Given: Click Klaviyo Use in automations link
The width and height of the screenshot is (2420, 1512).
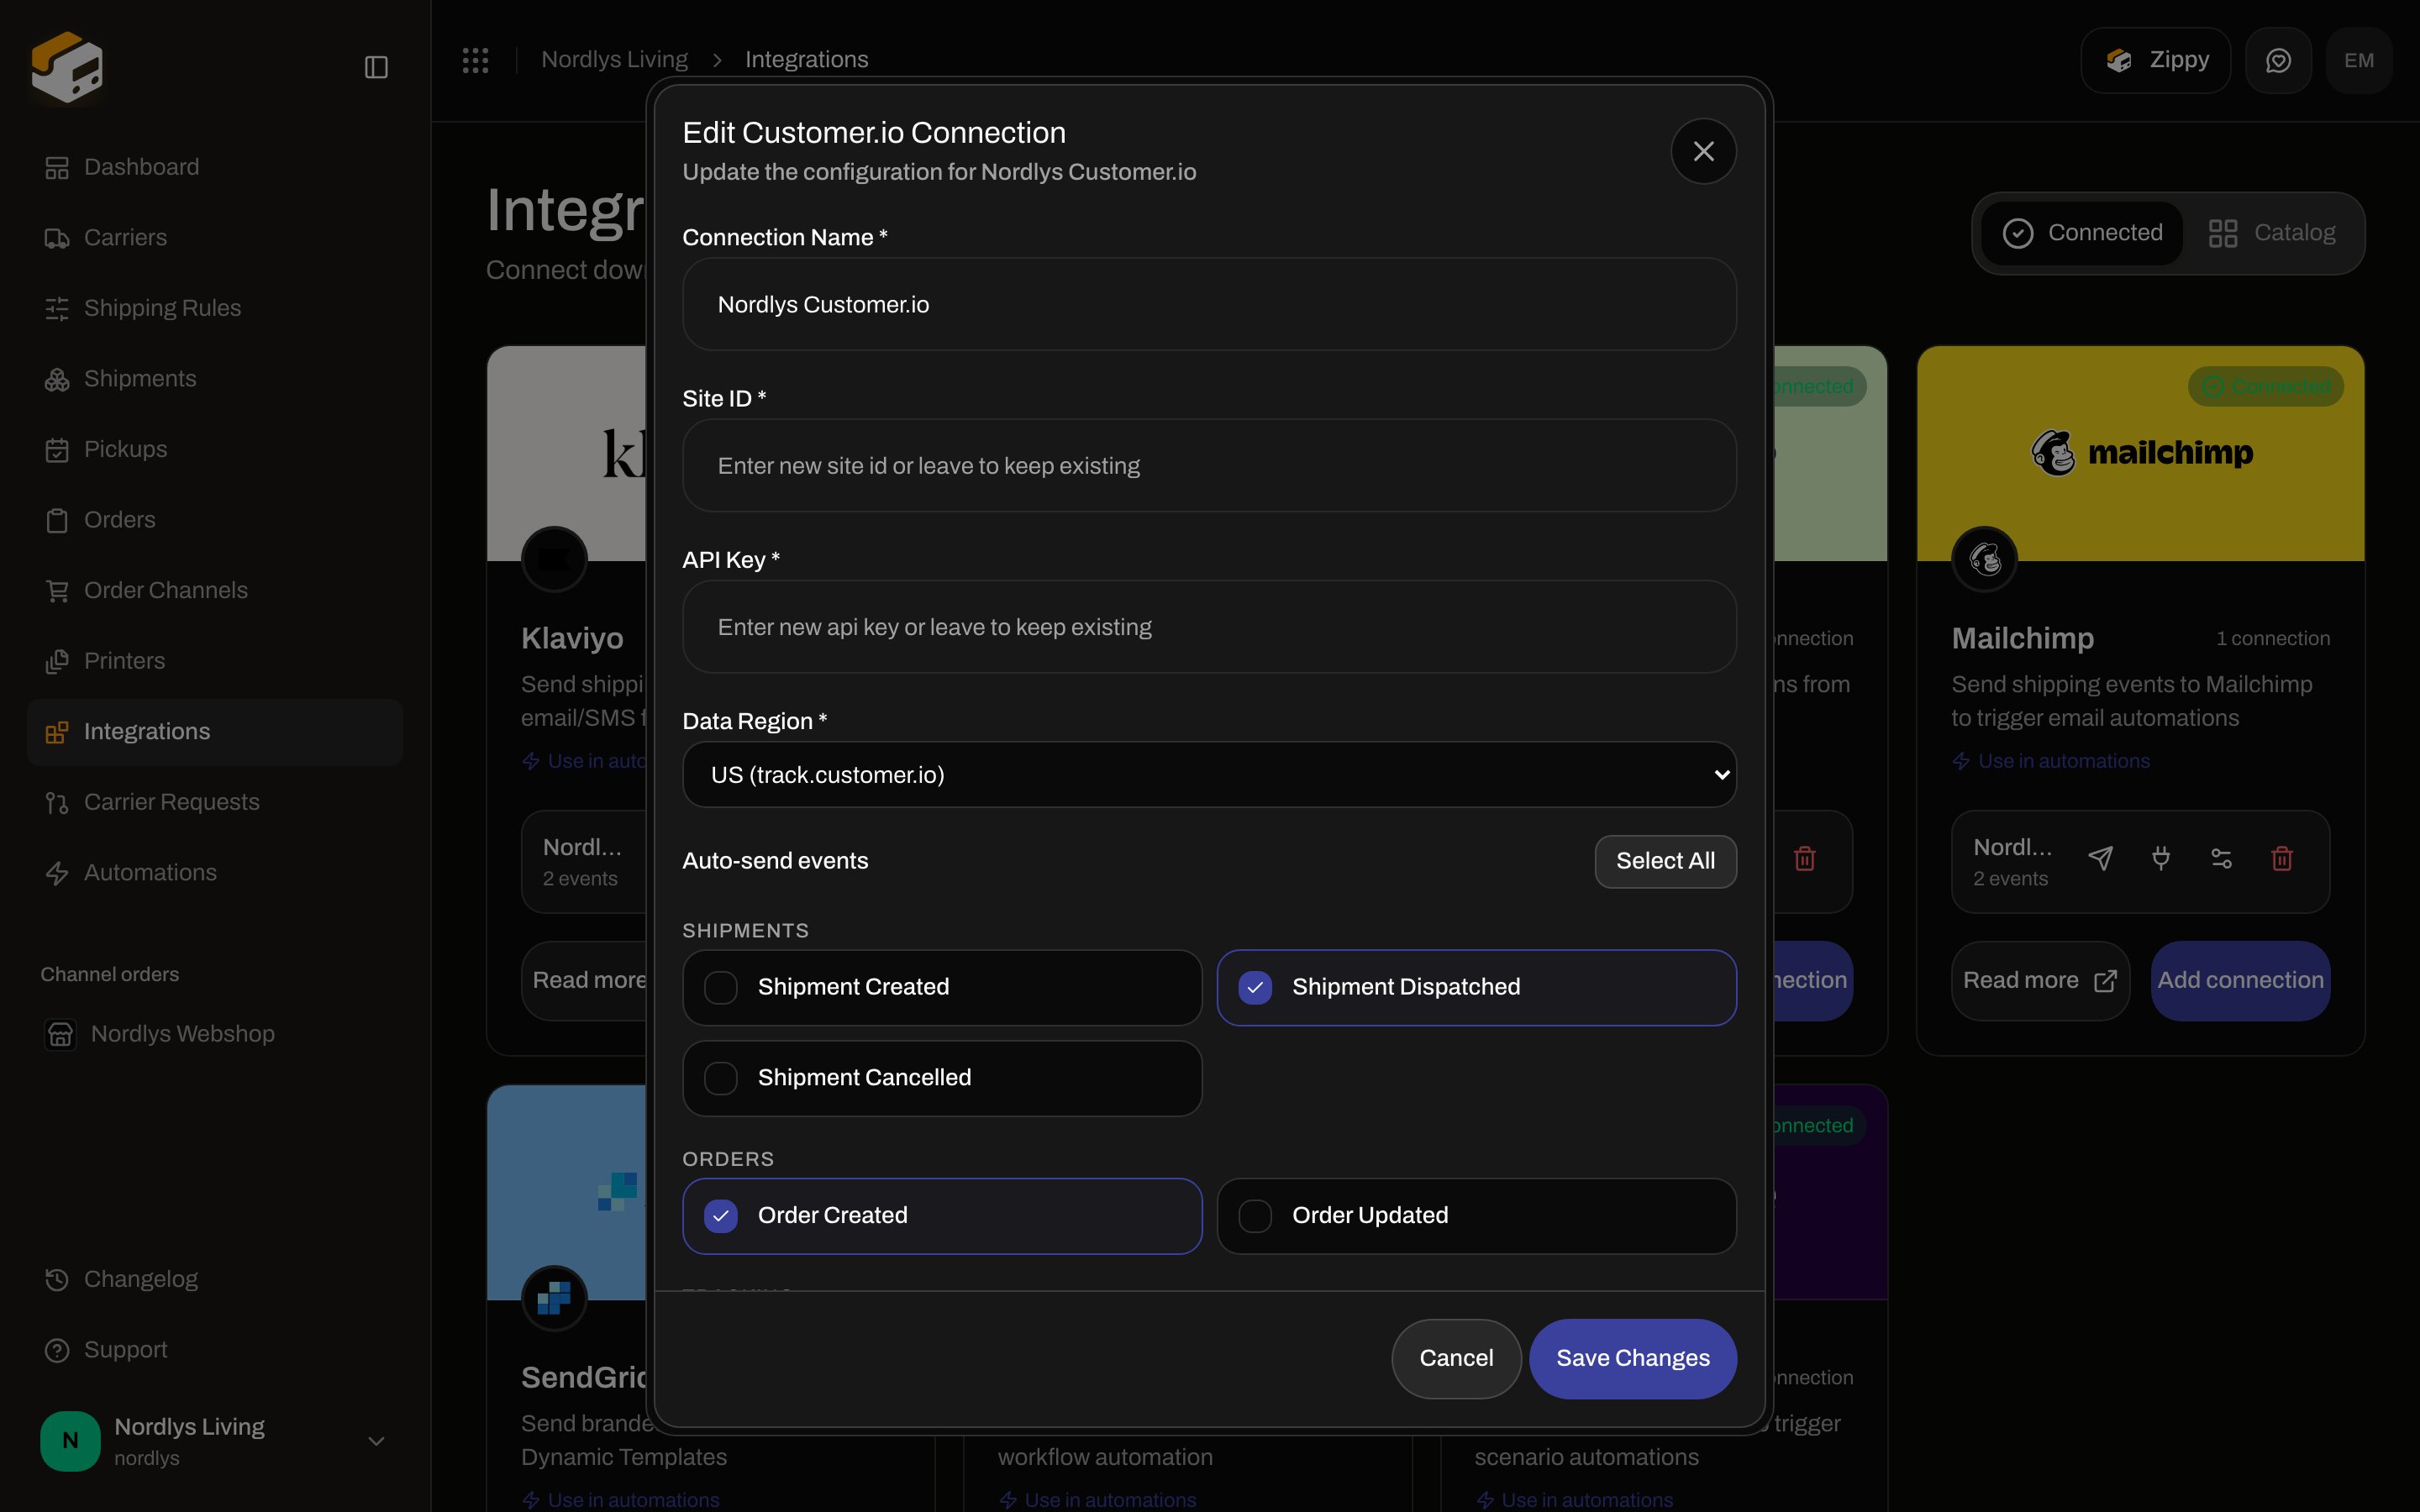Looking at the screenshot, I should pos(586,761).
